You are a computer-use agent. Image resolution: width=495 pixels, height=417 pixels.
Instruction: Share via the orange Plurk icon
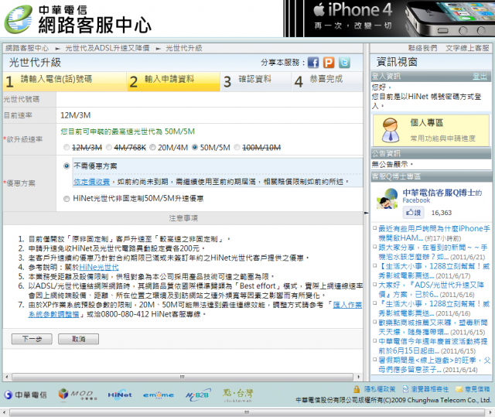329,63
